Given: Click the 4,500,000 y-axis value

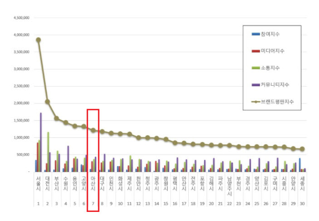Looking at the screenshot, I should click(x=19, y=18).
